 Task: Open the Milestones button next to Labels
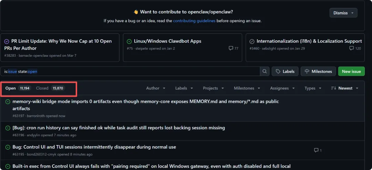pos(318,71)
